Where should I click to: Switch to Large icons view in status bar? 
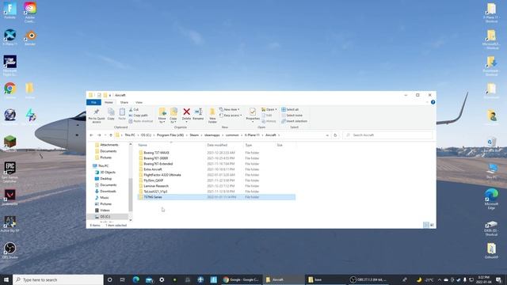coord(432,225)
